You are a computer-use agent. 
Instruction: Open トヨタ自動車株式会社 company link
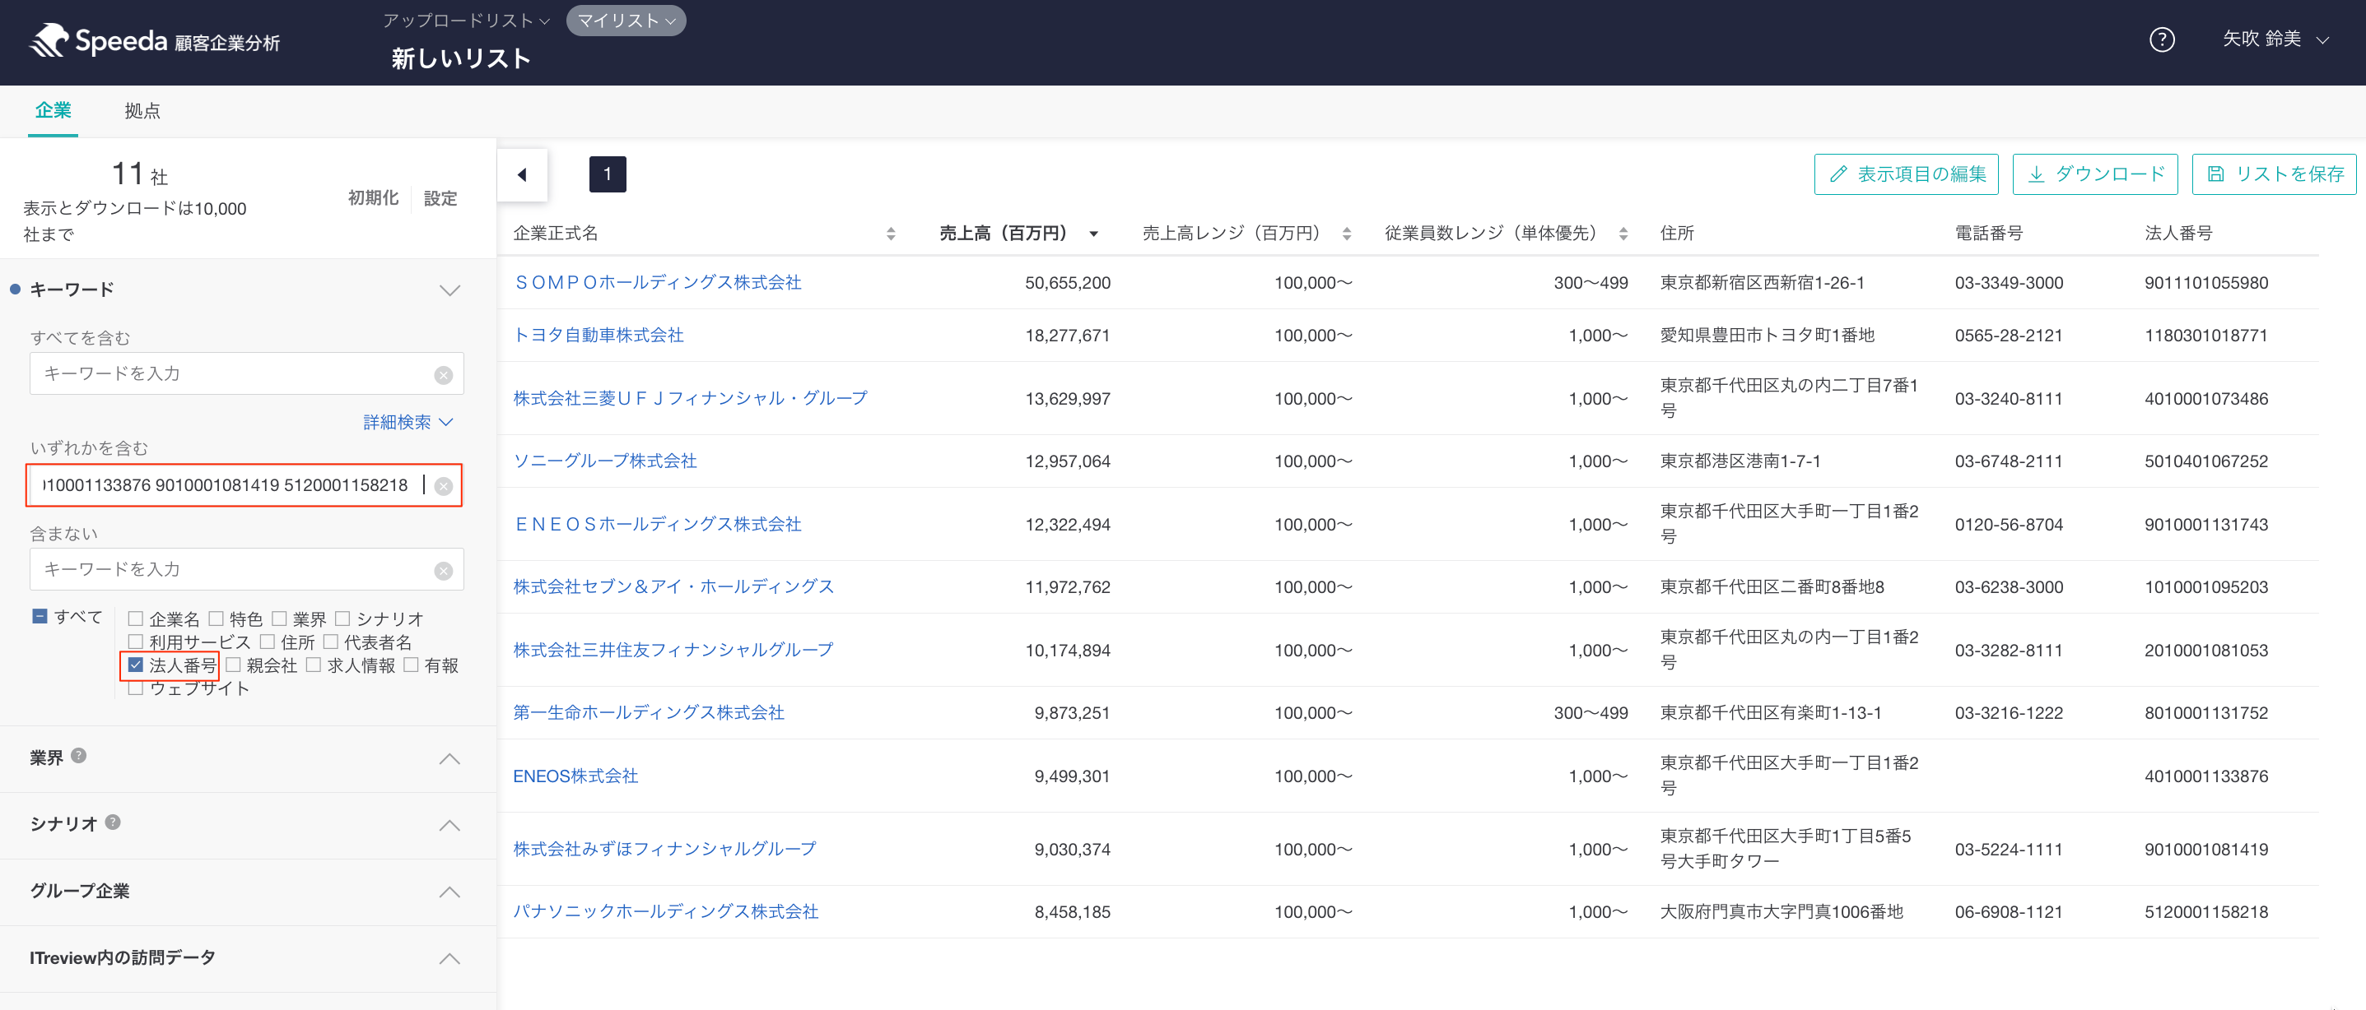click(598, 336)
